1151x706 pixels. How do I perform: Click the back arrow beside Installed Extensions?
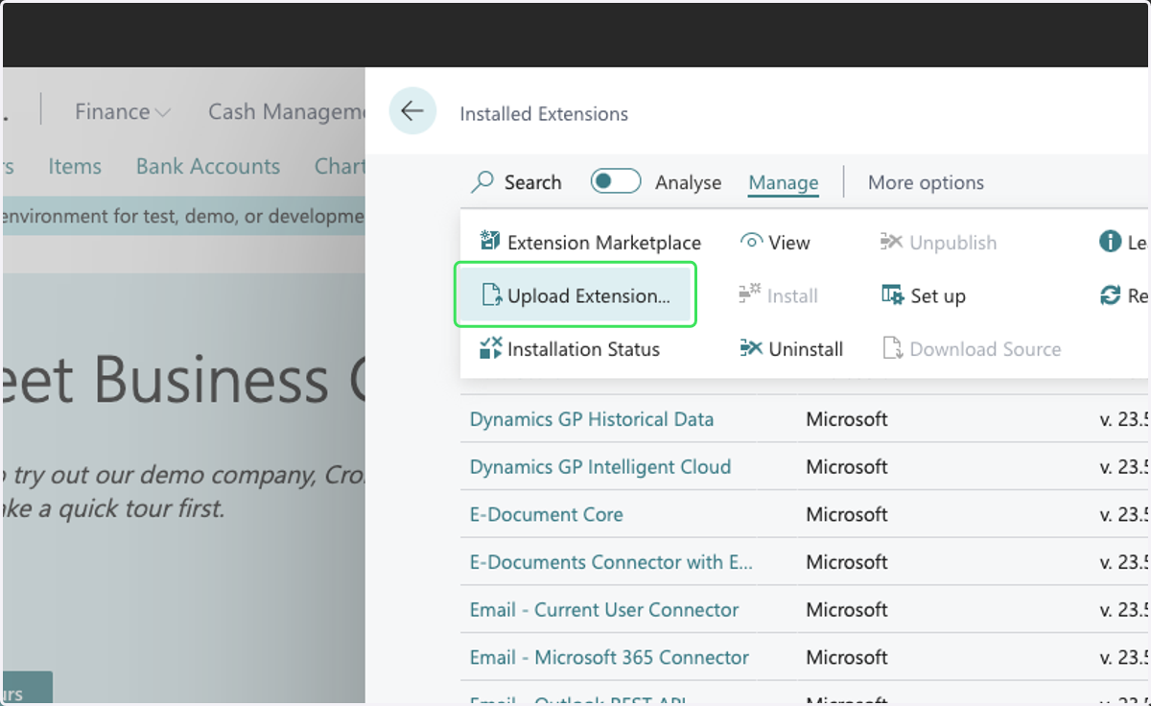tap(412, 111)
